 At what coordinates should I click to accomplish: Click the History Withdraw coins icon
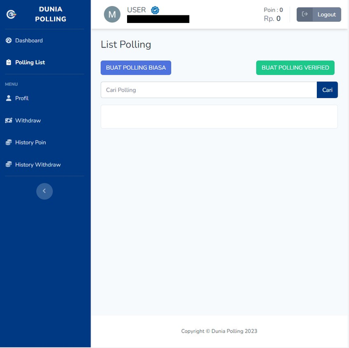[9, 165]
